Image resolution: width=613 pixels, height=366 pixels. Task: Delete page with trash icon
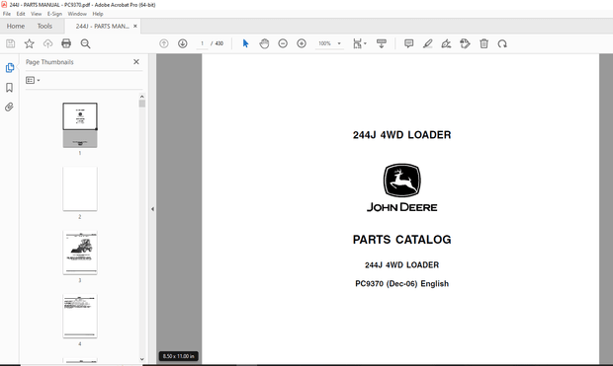coord(484,43)
